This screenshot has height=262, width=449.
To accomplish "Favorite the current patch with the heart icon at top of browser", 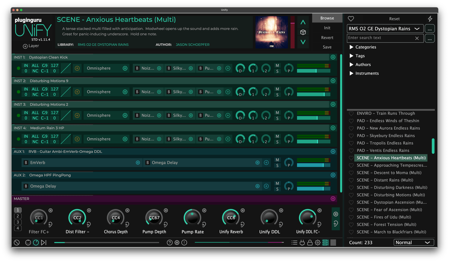I will [351, 19].
